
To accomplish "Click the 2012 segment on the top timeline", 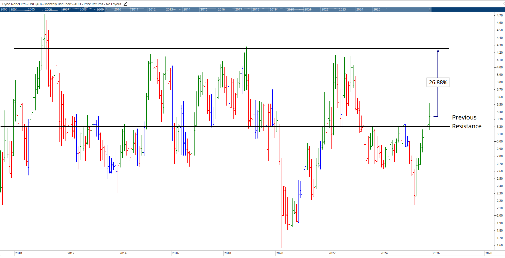I will pos(153,9).
